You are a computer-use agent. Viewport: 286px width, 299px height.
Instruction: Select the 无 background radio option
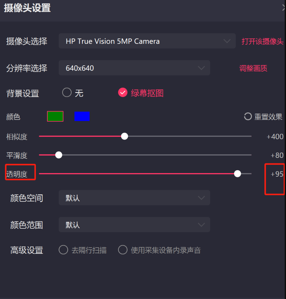tap(67, 92)
